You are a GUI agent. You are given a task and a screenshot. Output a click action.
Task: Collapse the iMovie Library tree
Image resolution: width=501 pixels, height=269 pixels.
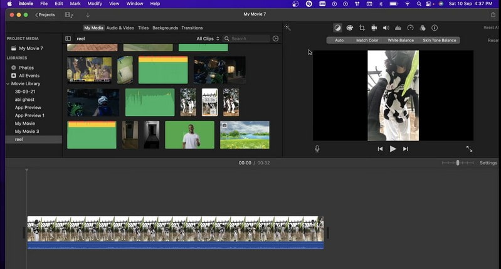pos(8,83)
